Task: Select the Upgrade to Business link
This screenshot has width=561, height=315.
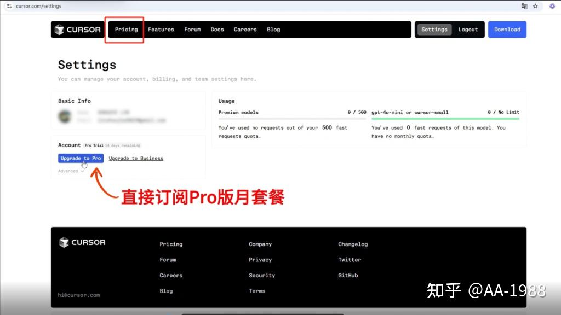Action: 136,158
